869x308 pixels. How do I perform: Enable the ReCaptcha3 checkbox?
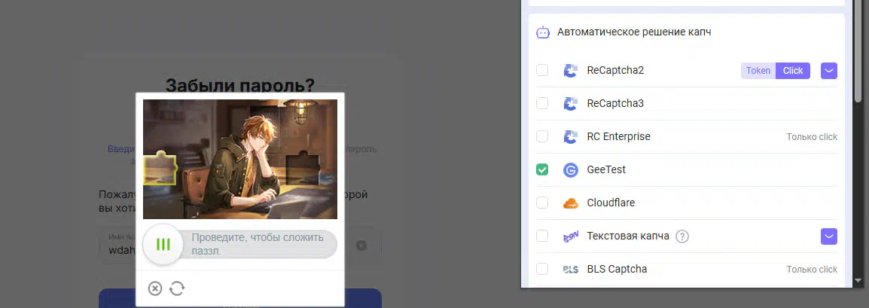tap(542, 103)
